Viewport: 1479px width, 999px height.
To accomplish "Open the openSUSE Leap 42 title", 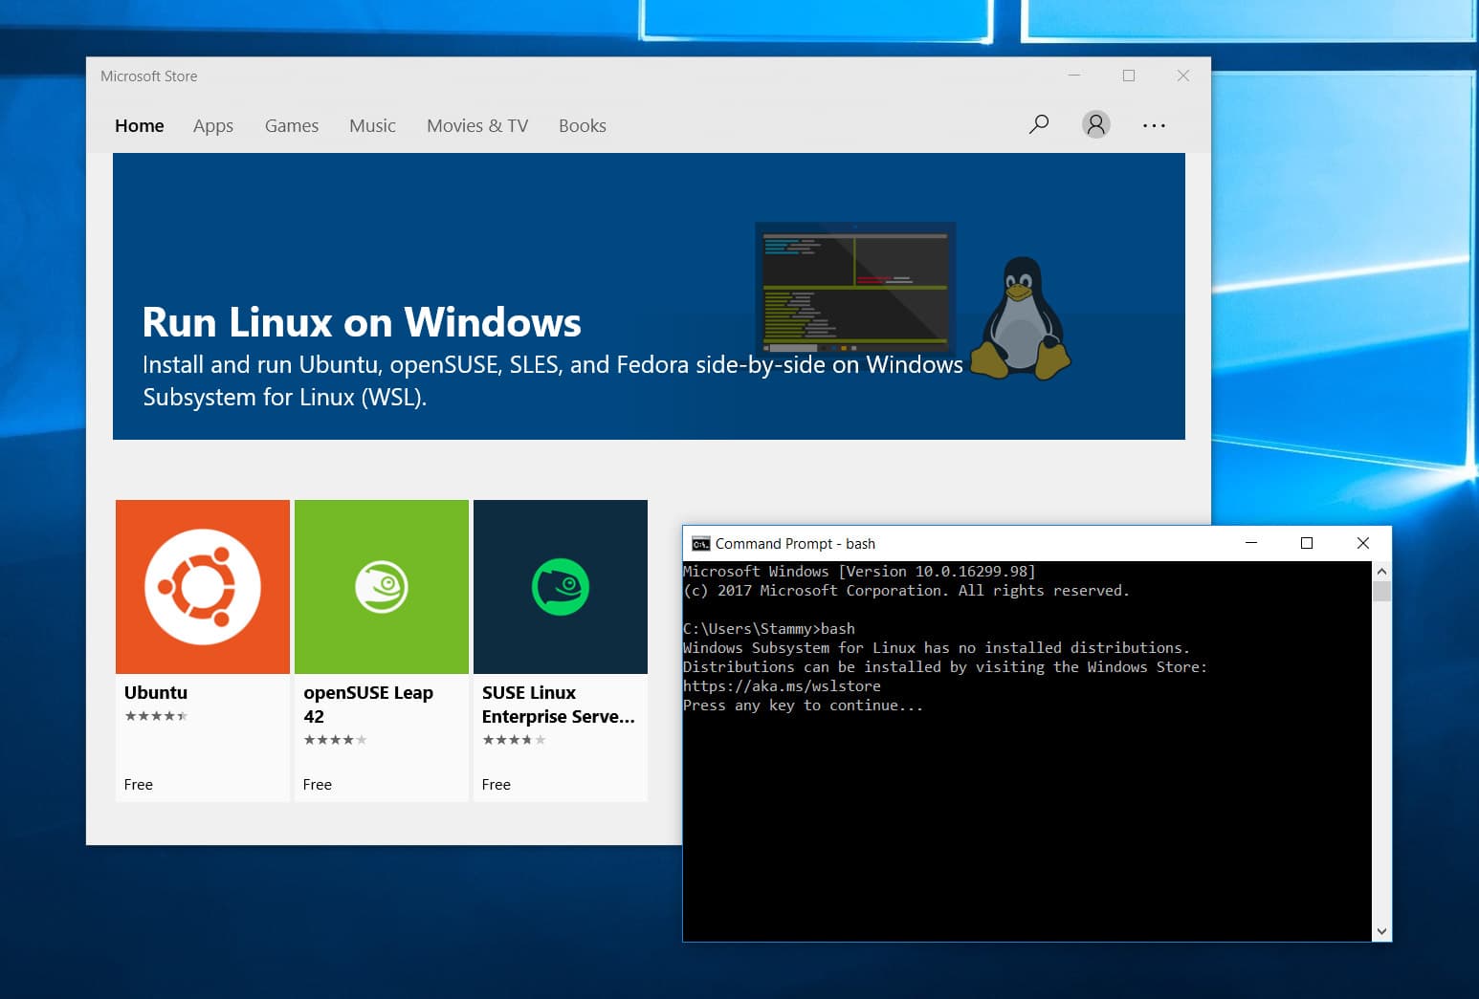I will point(368,704).
